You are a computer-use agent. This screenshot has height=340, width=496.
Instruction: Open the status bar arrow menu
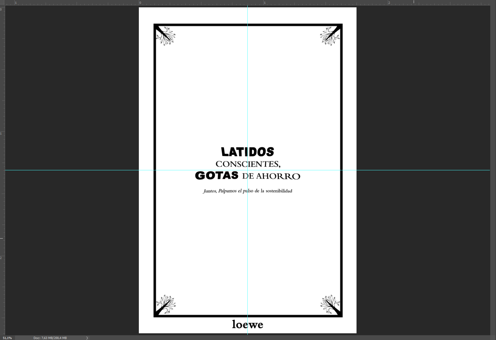(x=87, y=338)
